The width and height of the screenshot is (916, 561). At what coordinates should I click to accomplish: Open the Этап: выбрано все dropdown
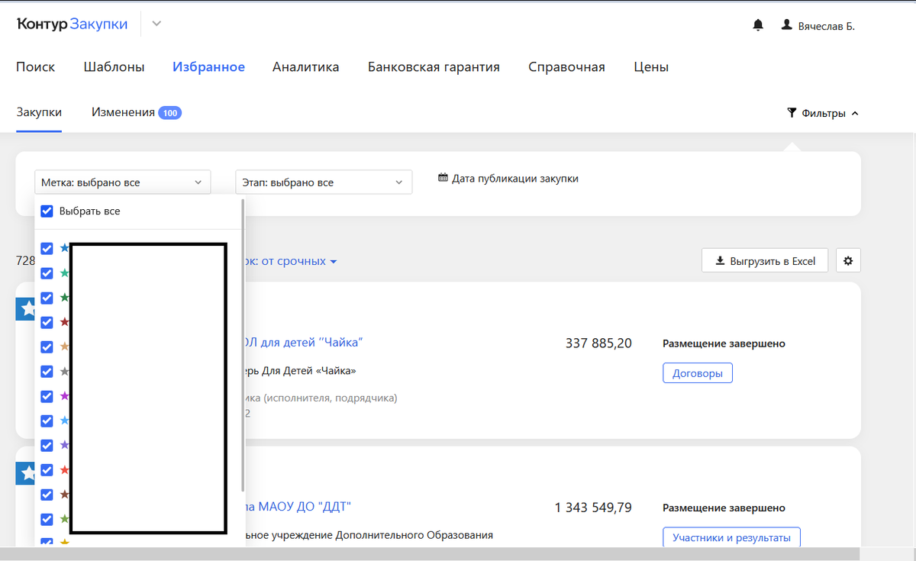(324, 182)
